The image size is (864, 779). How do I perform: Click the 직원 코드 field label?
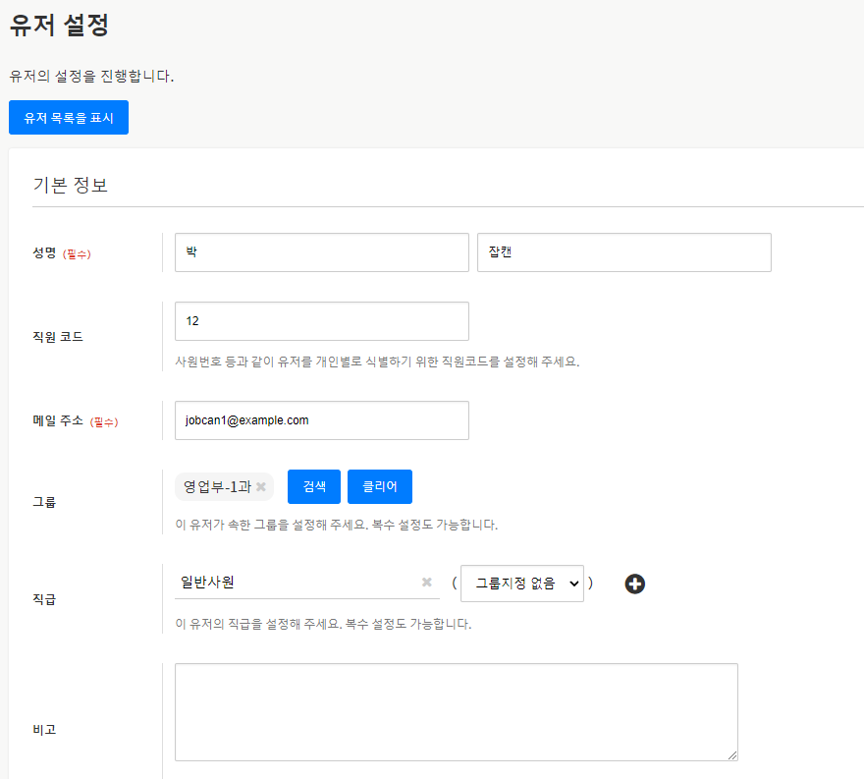click(x=58, y=337)
